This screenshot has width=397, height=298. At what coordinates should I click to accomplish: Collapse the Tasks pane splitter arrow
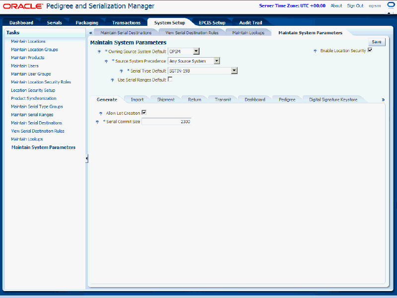pos(86,158)
